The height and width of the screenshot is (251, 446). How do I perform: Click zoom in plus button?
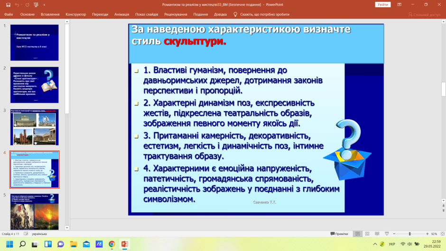[x=427, y=234]
